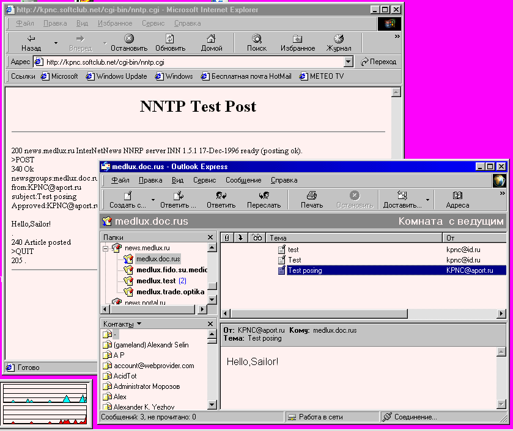Sort messages by Тема column header

coord(354,238)
